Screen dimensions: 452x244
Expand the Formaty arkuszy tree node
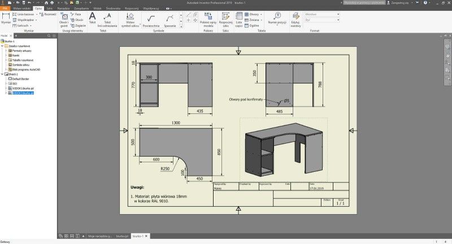(6, 51)
